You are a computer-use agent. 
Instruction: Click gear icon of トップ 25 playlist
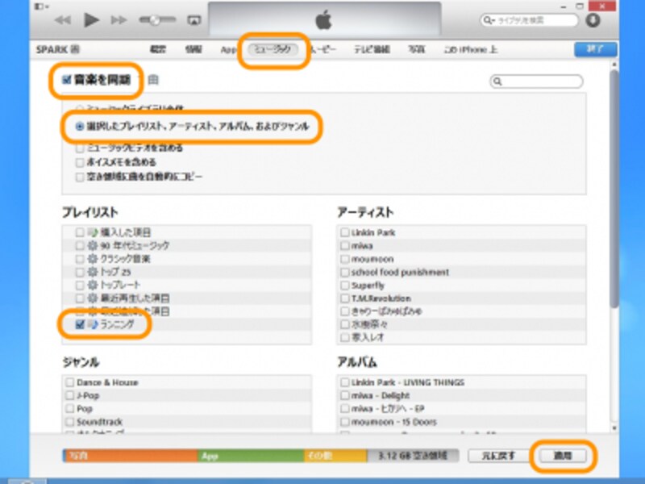[x=93, y=272]
